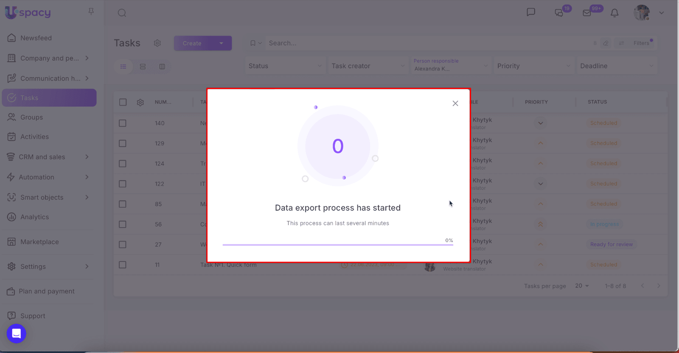Viewport: 679px width, 353px height.
Task: Check the box for task 11
Action: 123,265
